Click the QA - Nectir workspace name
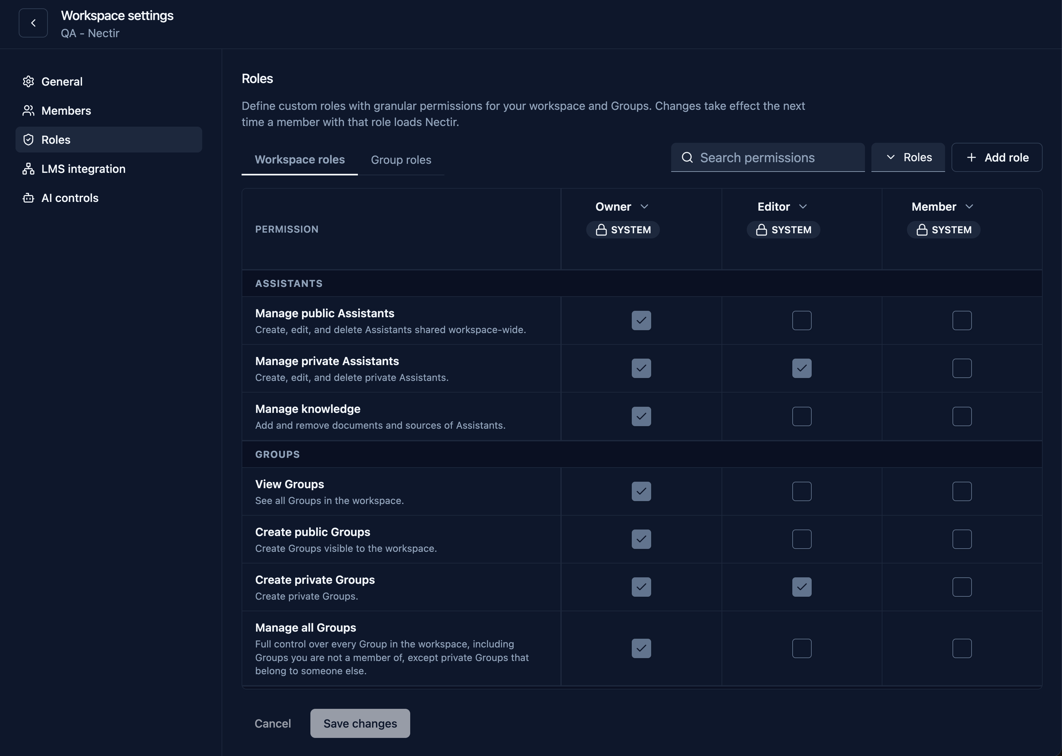Screen dimensions: 1062x756 pos(90,34)
